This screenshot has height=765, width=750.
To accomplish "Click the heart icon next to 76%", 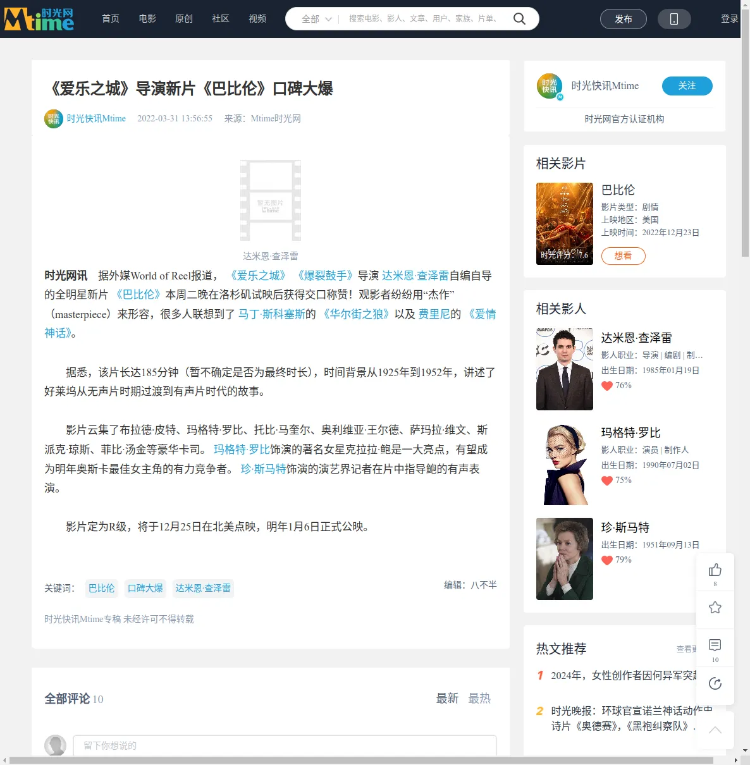I will [607, 386].
